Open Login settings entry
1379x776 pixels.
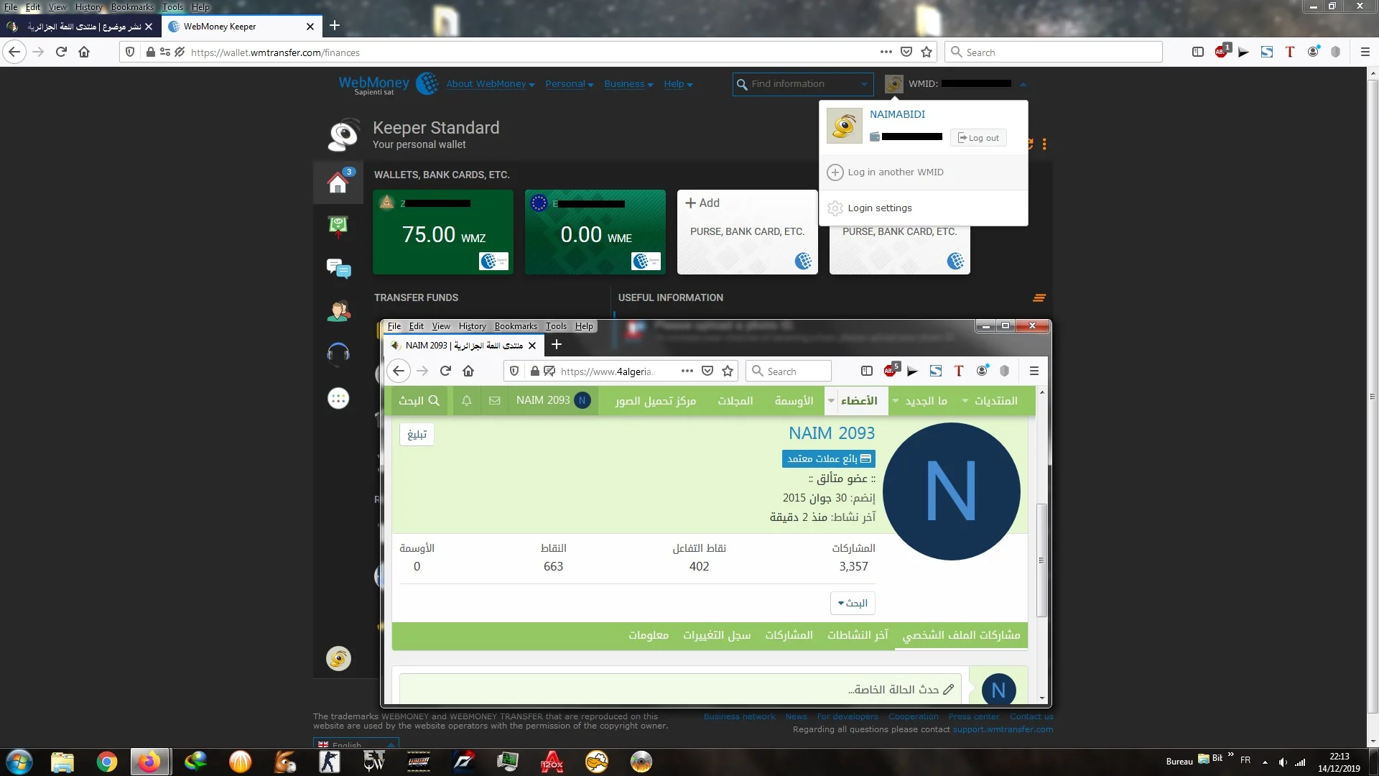click(x=879, y=208)
